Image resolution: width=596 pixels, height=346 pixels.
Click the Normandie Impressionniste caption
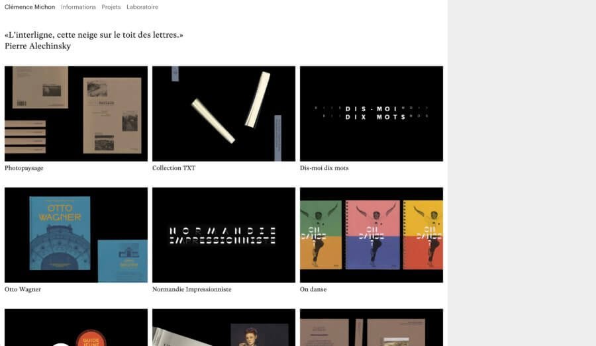(x=192, y=289)
